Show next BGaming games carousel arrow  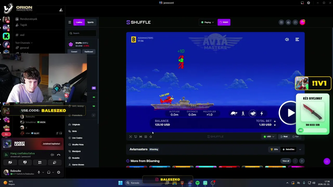click(x=302, y=161)
